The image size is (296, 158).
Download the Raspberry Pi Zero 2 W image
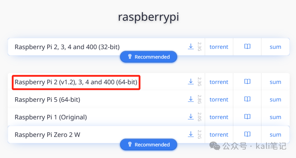coord(191,134)
